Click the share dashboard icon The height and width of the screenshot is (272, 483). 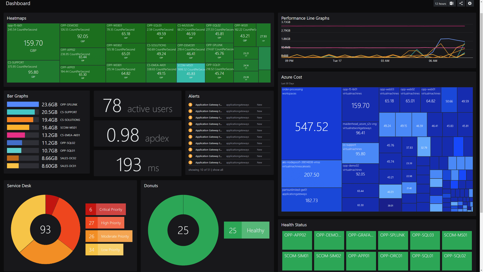(x=461, y=4)
